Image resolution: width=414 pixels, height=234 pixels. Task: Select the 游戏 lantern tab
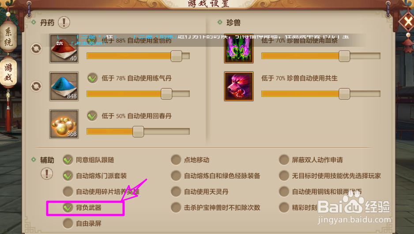8,72
